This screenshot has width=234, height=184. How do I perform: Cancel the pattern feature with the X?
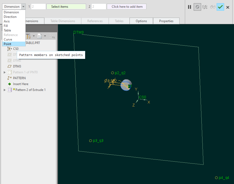228,7
